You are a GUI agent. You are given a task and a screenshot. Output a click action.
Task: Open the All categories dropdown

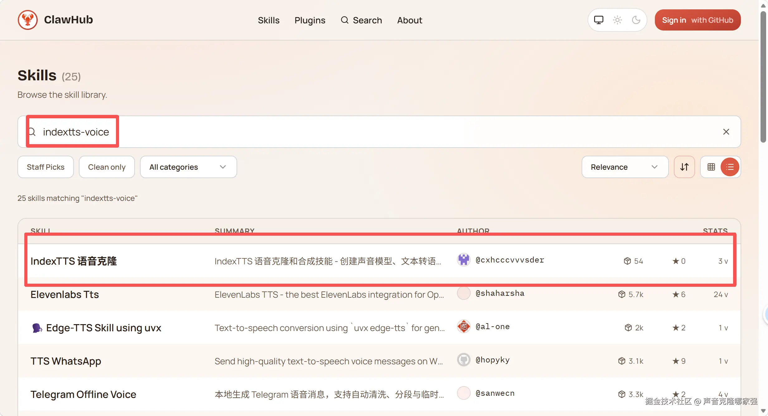point(188,167)
